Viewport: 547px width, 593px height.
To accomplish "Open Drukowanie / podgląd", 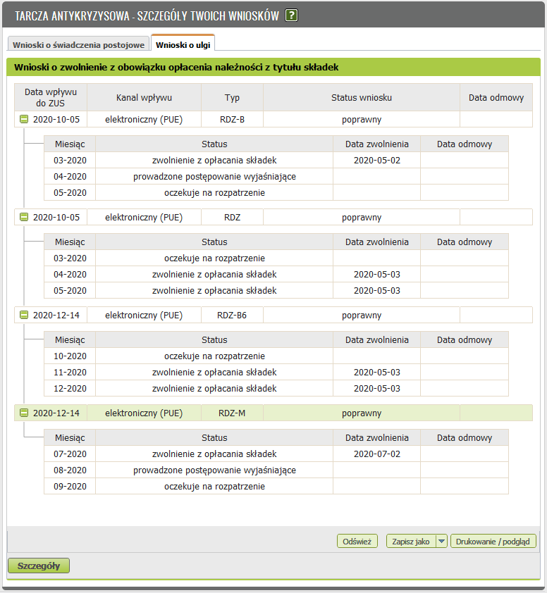I will tap(493, 541).
